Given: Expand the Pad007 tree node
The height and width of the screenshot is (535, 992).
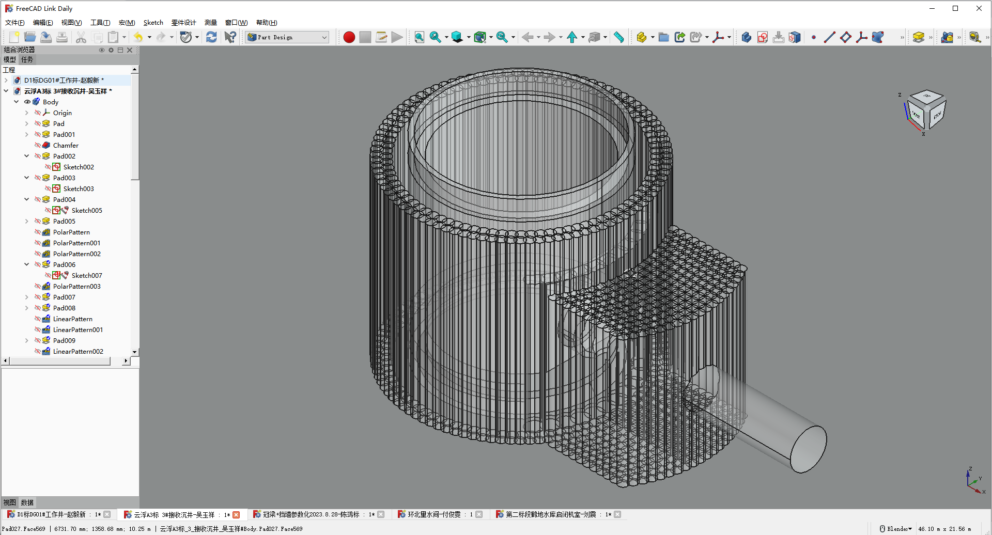Looking at the screenshot, I should [x=27, y=297].
